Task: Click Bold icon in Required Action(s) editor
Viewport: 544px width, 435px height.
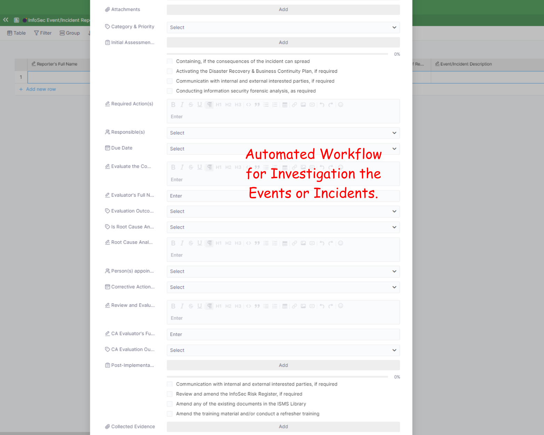Action: coord(173,105)
